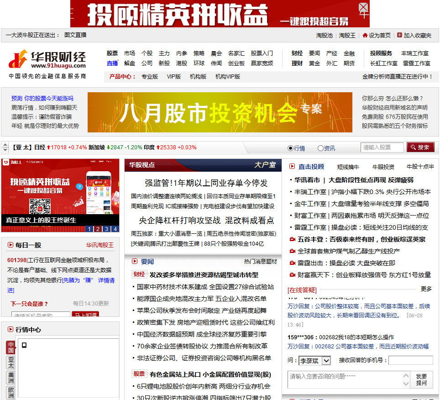Click the magnifier 搜索 button
Image resolution: width=440 pixels, height=400 pixels.
click(x=420, y=147)
